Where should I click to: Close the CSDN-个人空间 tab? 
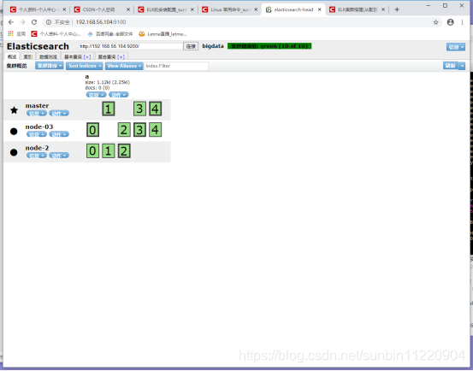pyautogui.click(x=128, y=9)
